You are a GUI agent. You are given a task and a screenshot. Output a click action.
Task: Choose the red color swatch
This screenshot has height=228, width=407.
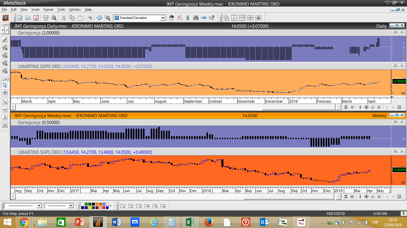click(104, 208)
